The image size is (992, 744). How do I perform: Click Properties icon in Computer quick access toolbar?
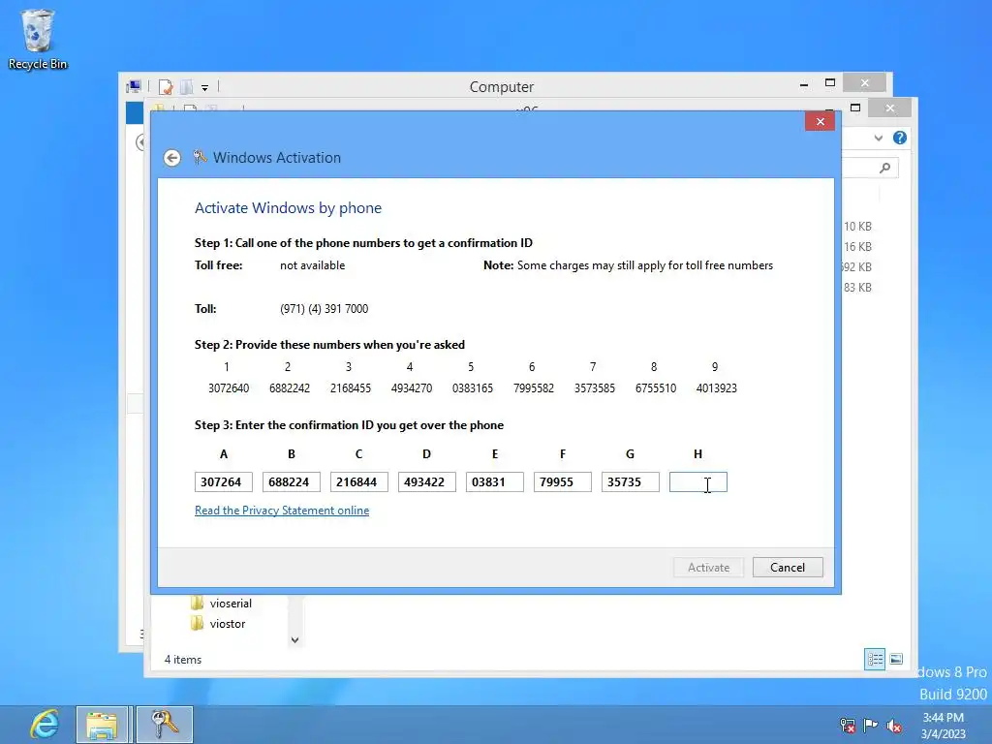point(166,86)
